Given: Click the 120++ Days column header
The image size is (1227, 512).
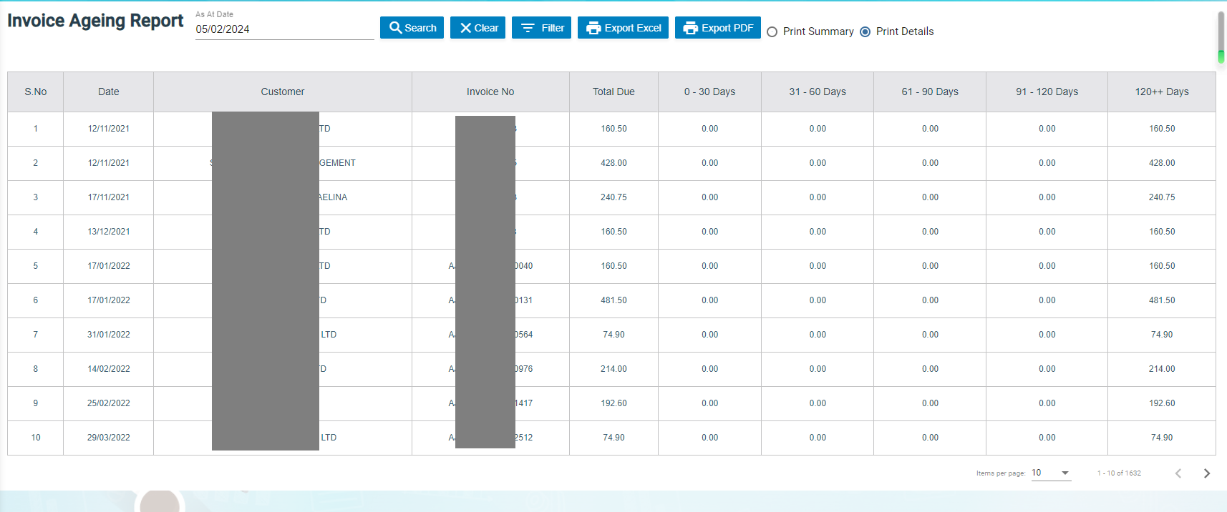Looking at the screenshot, I should coord(1161,92).
